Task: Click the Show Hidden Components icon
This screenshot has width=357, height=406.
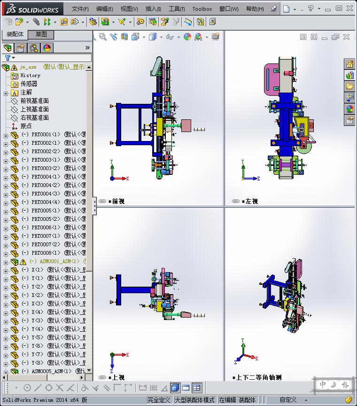Action: (93, 22)
